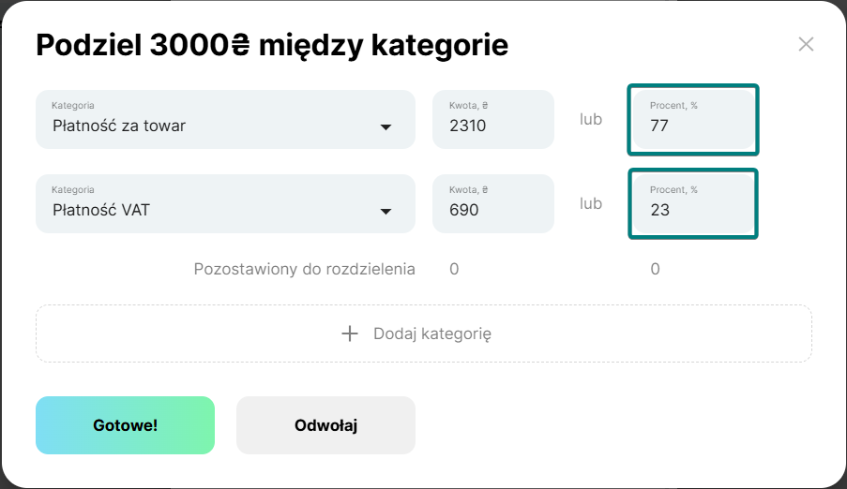Image resolution: width=847 pixels, height=489 pixels.
Task: Expand the Płatność za towar dropdown arrow
Action: [386, 127]
